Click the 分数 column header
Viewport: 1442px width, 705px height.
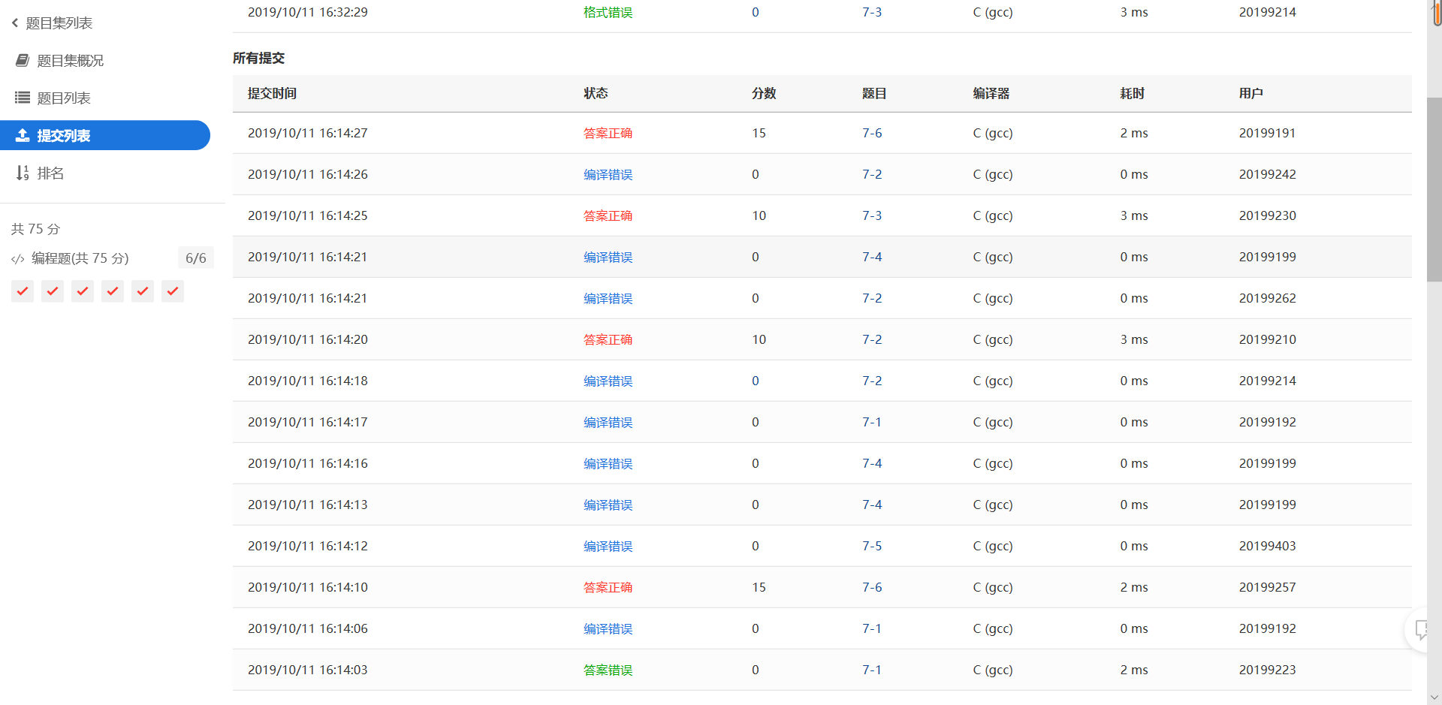click(x=764, y=93)
